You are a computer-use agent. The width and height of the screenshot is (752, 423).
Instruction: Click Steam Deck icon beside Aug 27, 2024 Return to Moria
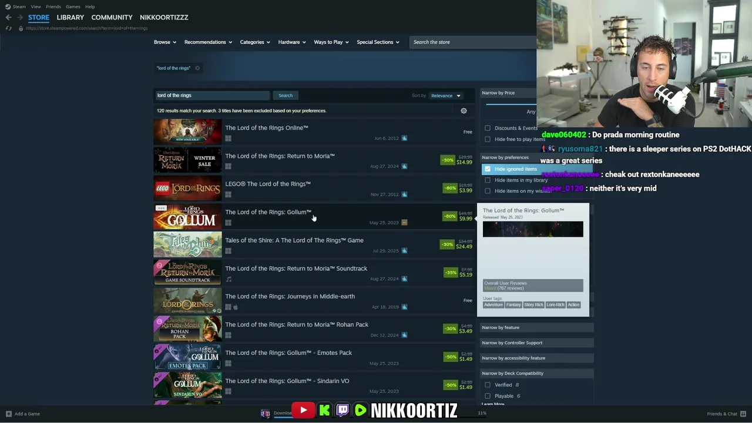(404, 166)
